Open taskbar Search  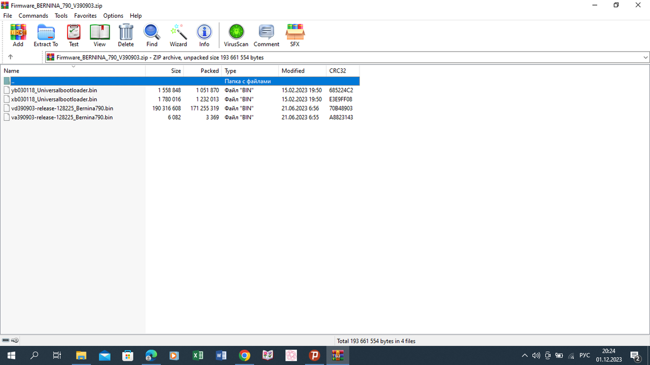pos(35,355)
